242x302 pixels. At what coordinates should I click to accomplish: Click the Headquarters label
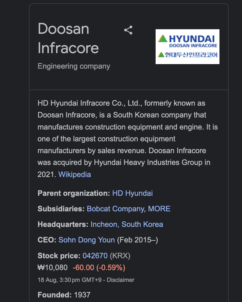[63, 224]
